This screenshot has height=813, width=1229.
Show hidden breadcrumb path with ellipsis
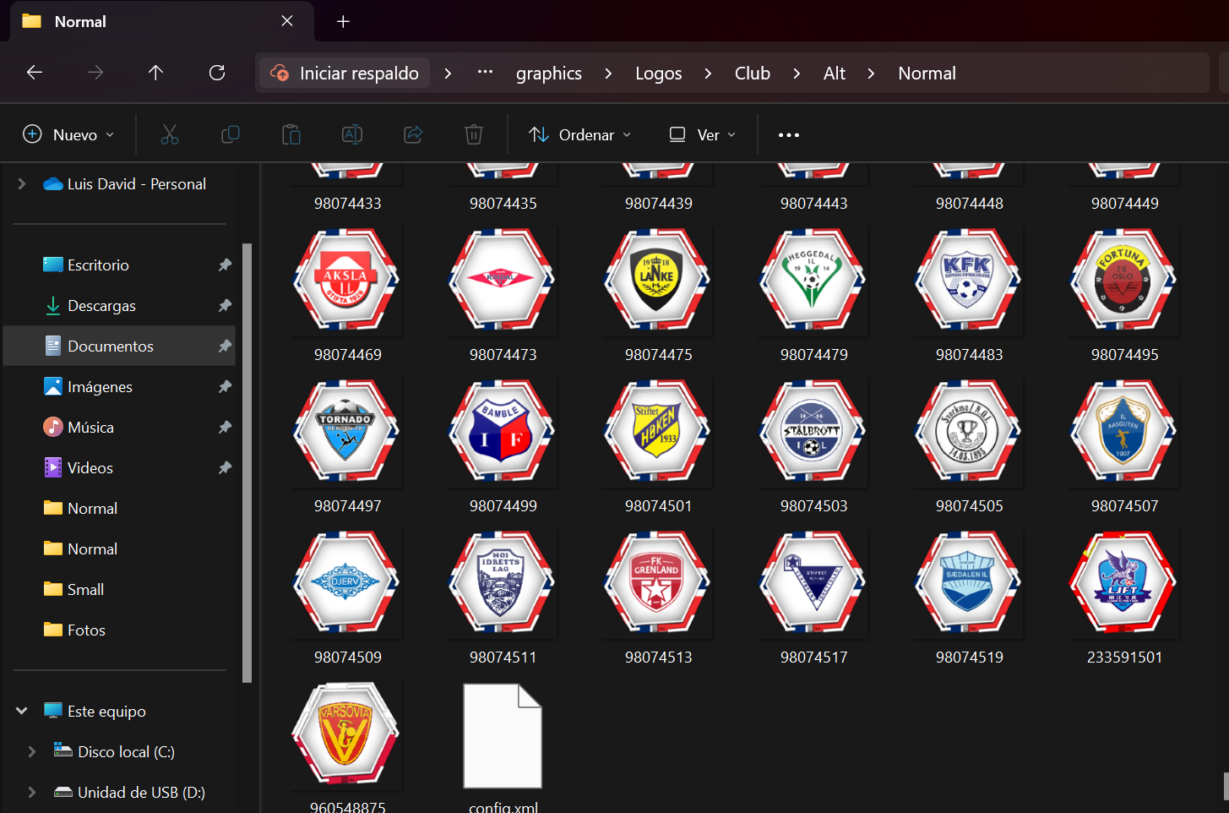485,73
